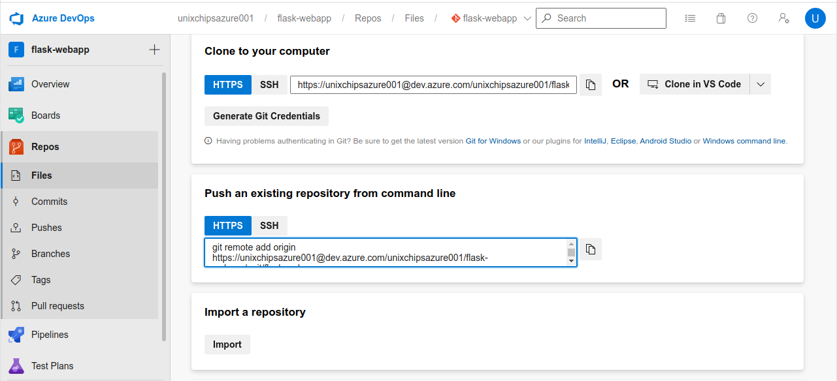Select the Files icon in sidebar
The width and height of the screenshot is (837, 381).
tap(16, 175)
